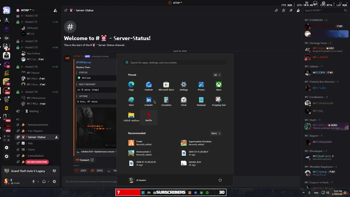This screenshot has width=350, height=197.
Task: Click Start menu search field
Action: [x=175, y=63]
